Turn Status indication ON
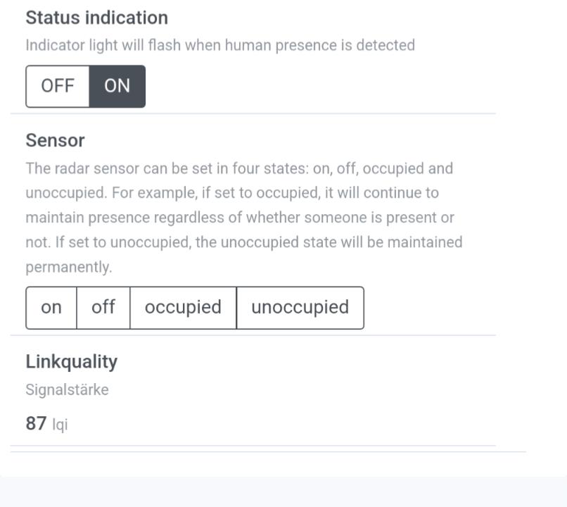The height and width of the screenshot is (507, 567). [x=117, y=86]
